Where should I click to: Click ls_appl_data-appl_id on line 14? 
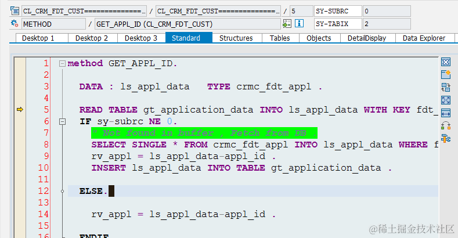point(207,215)
